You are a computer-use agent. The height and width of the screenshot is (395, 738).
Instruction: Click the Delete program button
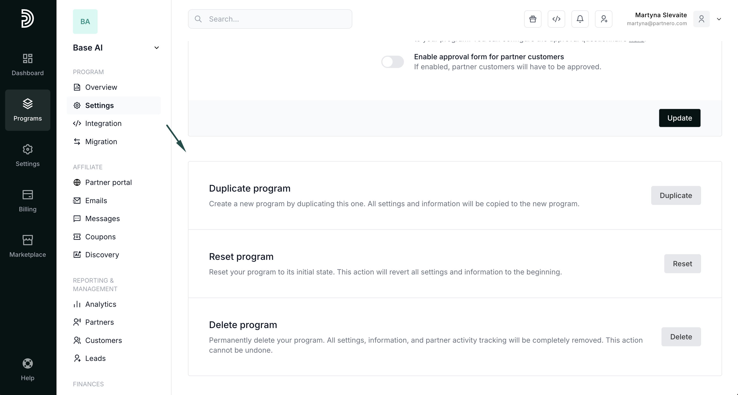681,337
